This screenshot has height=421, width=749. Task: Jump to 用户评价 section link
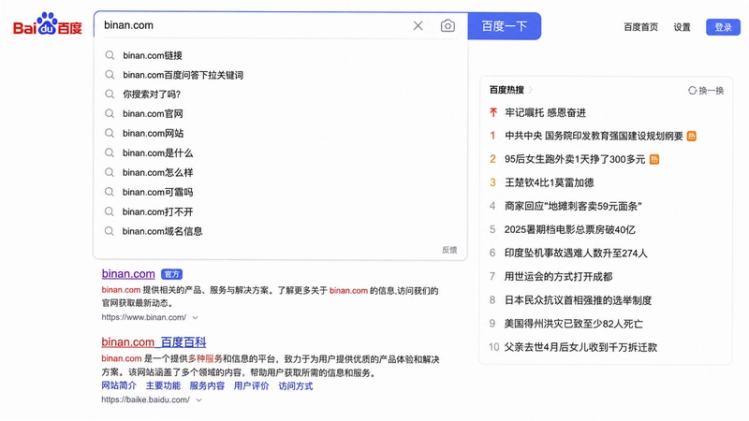tap(251, 385)
